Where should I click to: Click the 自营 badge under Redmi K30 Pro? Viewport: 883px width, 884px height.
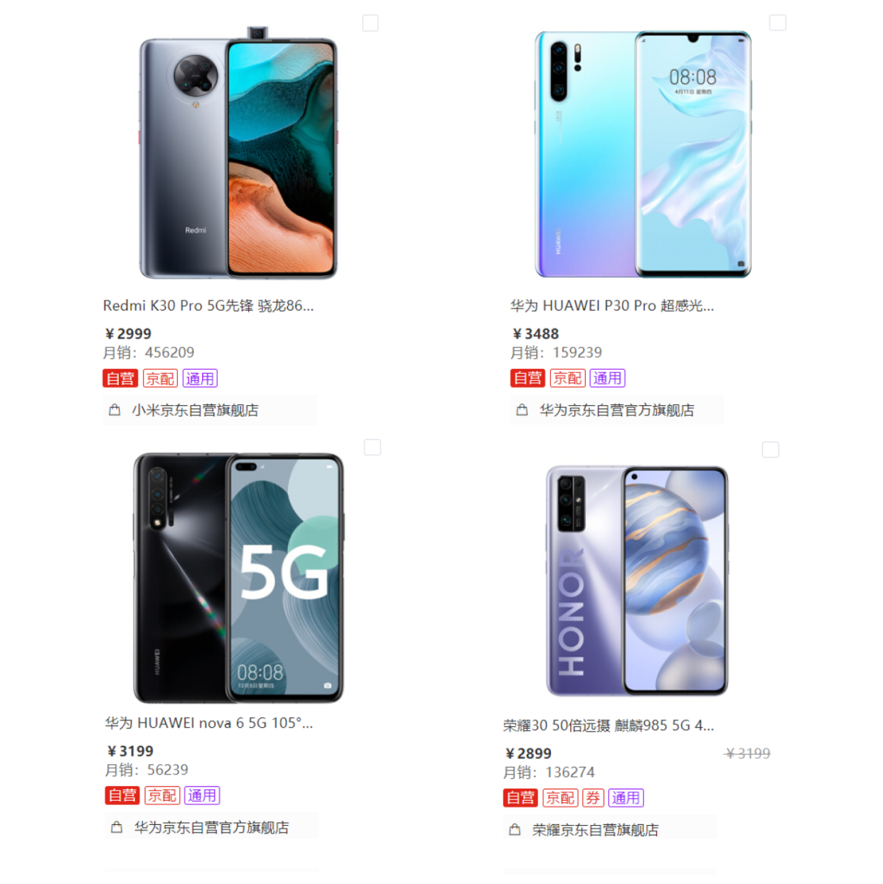[x=120, y=378]
